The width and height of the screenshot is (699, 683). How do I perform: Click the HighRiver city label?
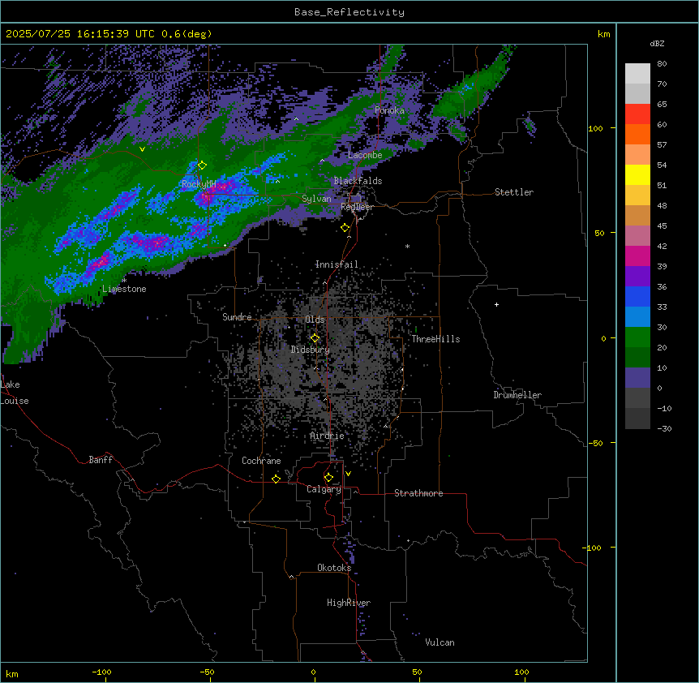coord(349,603)
